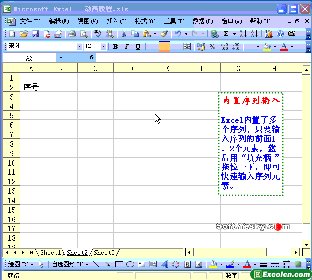Screen dimensions: 312x280
Task: Select the Oval drawing tool
Action: point(130,264)
